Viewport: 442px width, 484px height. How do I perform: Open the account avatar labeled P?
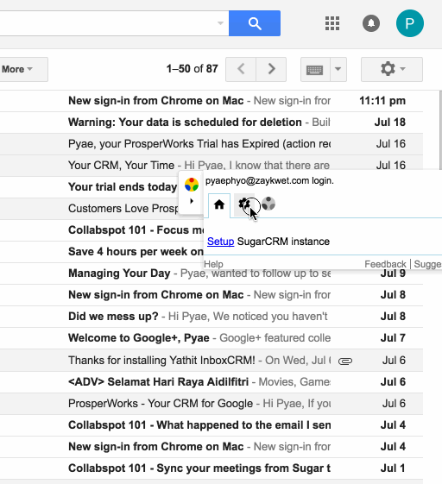[410, 23]
